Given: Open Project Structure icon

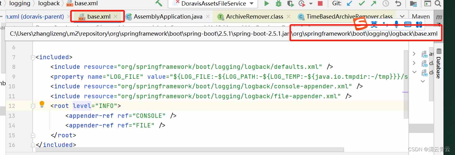Looking at the screenshot, I should pos(413,3).
